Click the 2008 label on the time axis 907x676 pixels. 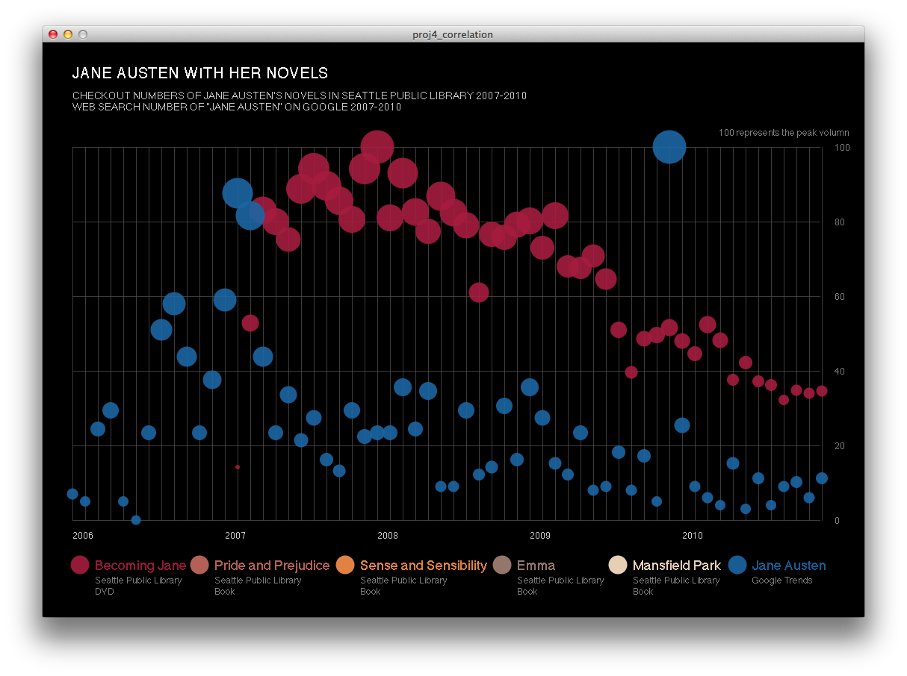point(388,535)
